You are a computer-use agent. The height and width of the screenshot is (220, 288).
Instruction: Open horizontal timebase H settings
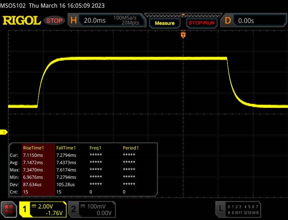[x=73, y=20]
